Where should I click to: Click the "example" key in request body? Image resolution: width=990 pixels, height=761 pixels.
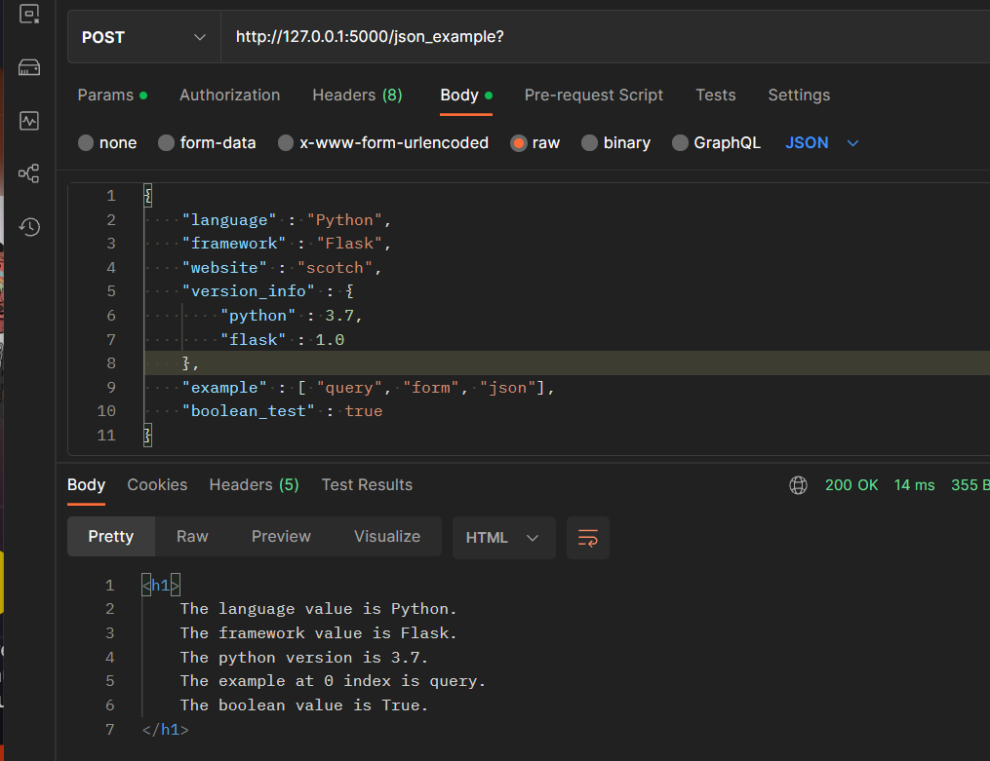[x=224, y=388]
